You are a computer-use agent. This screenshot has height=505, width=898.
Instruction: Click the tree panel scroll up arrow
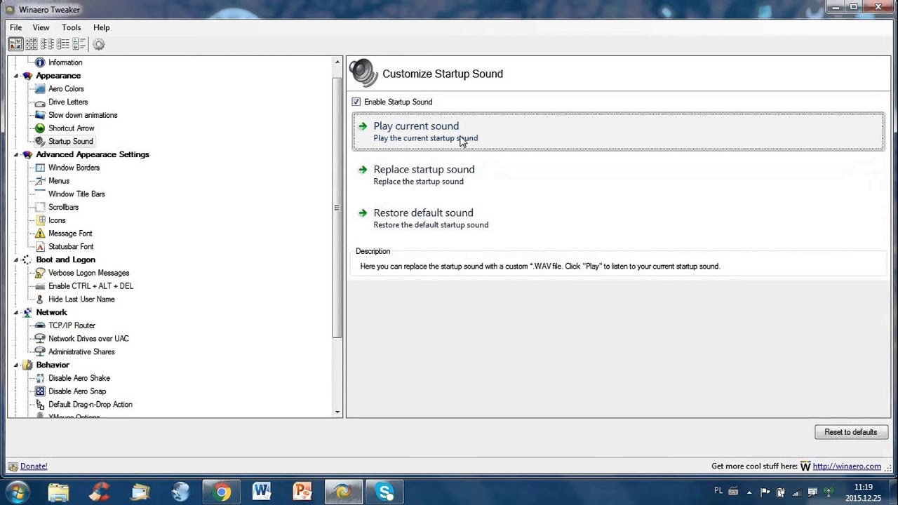[337, 62]
